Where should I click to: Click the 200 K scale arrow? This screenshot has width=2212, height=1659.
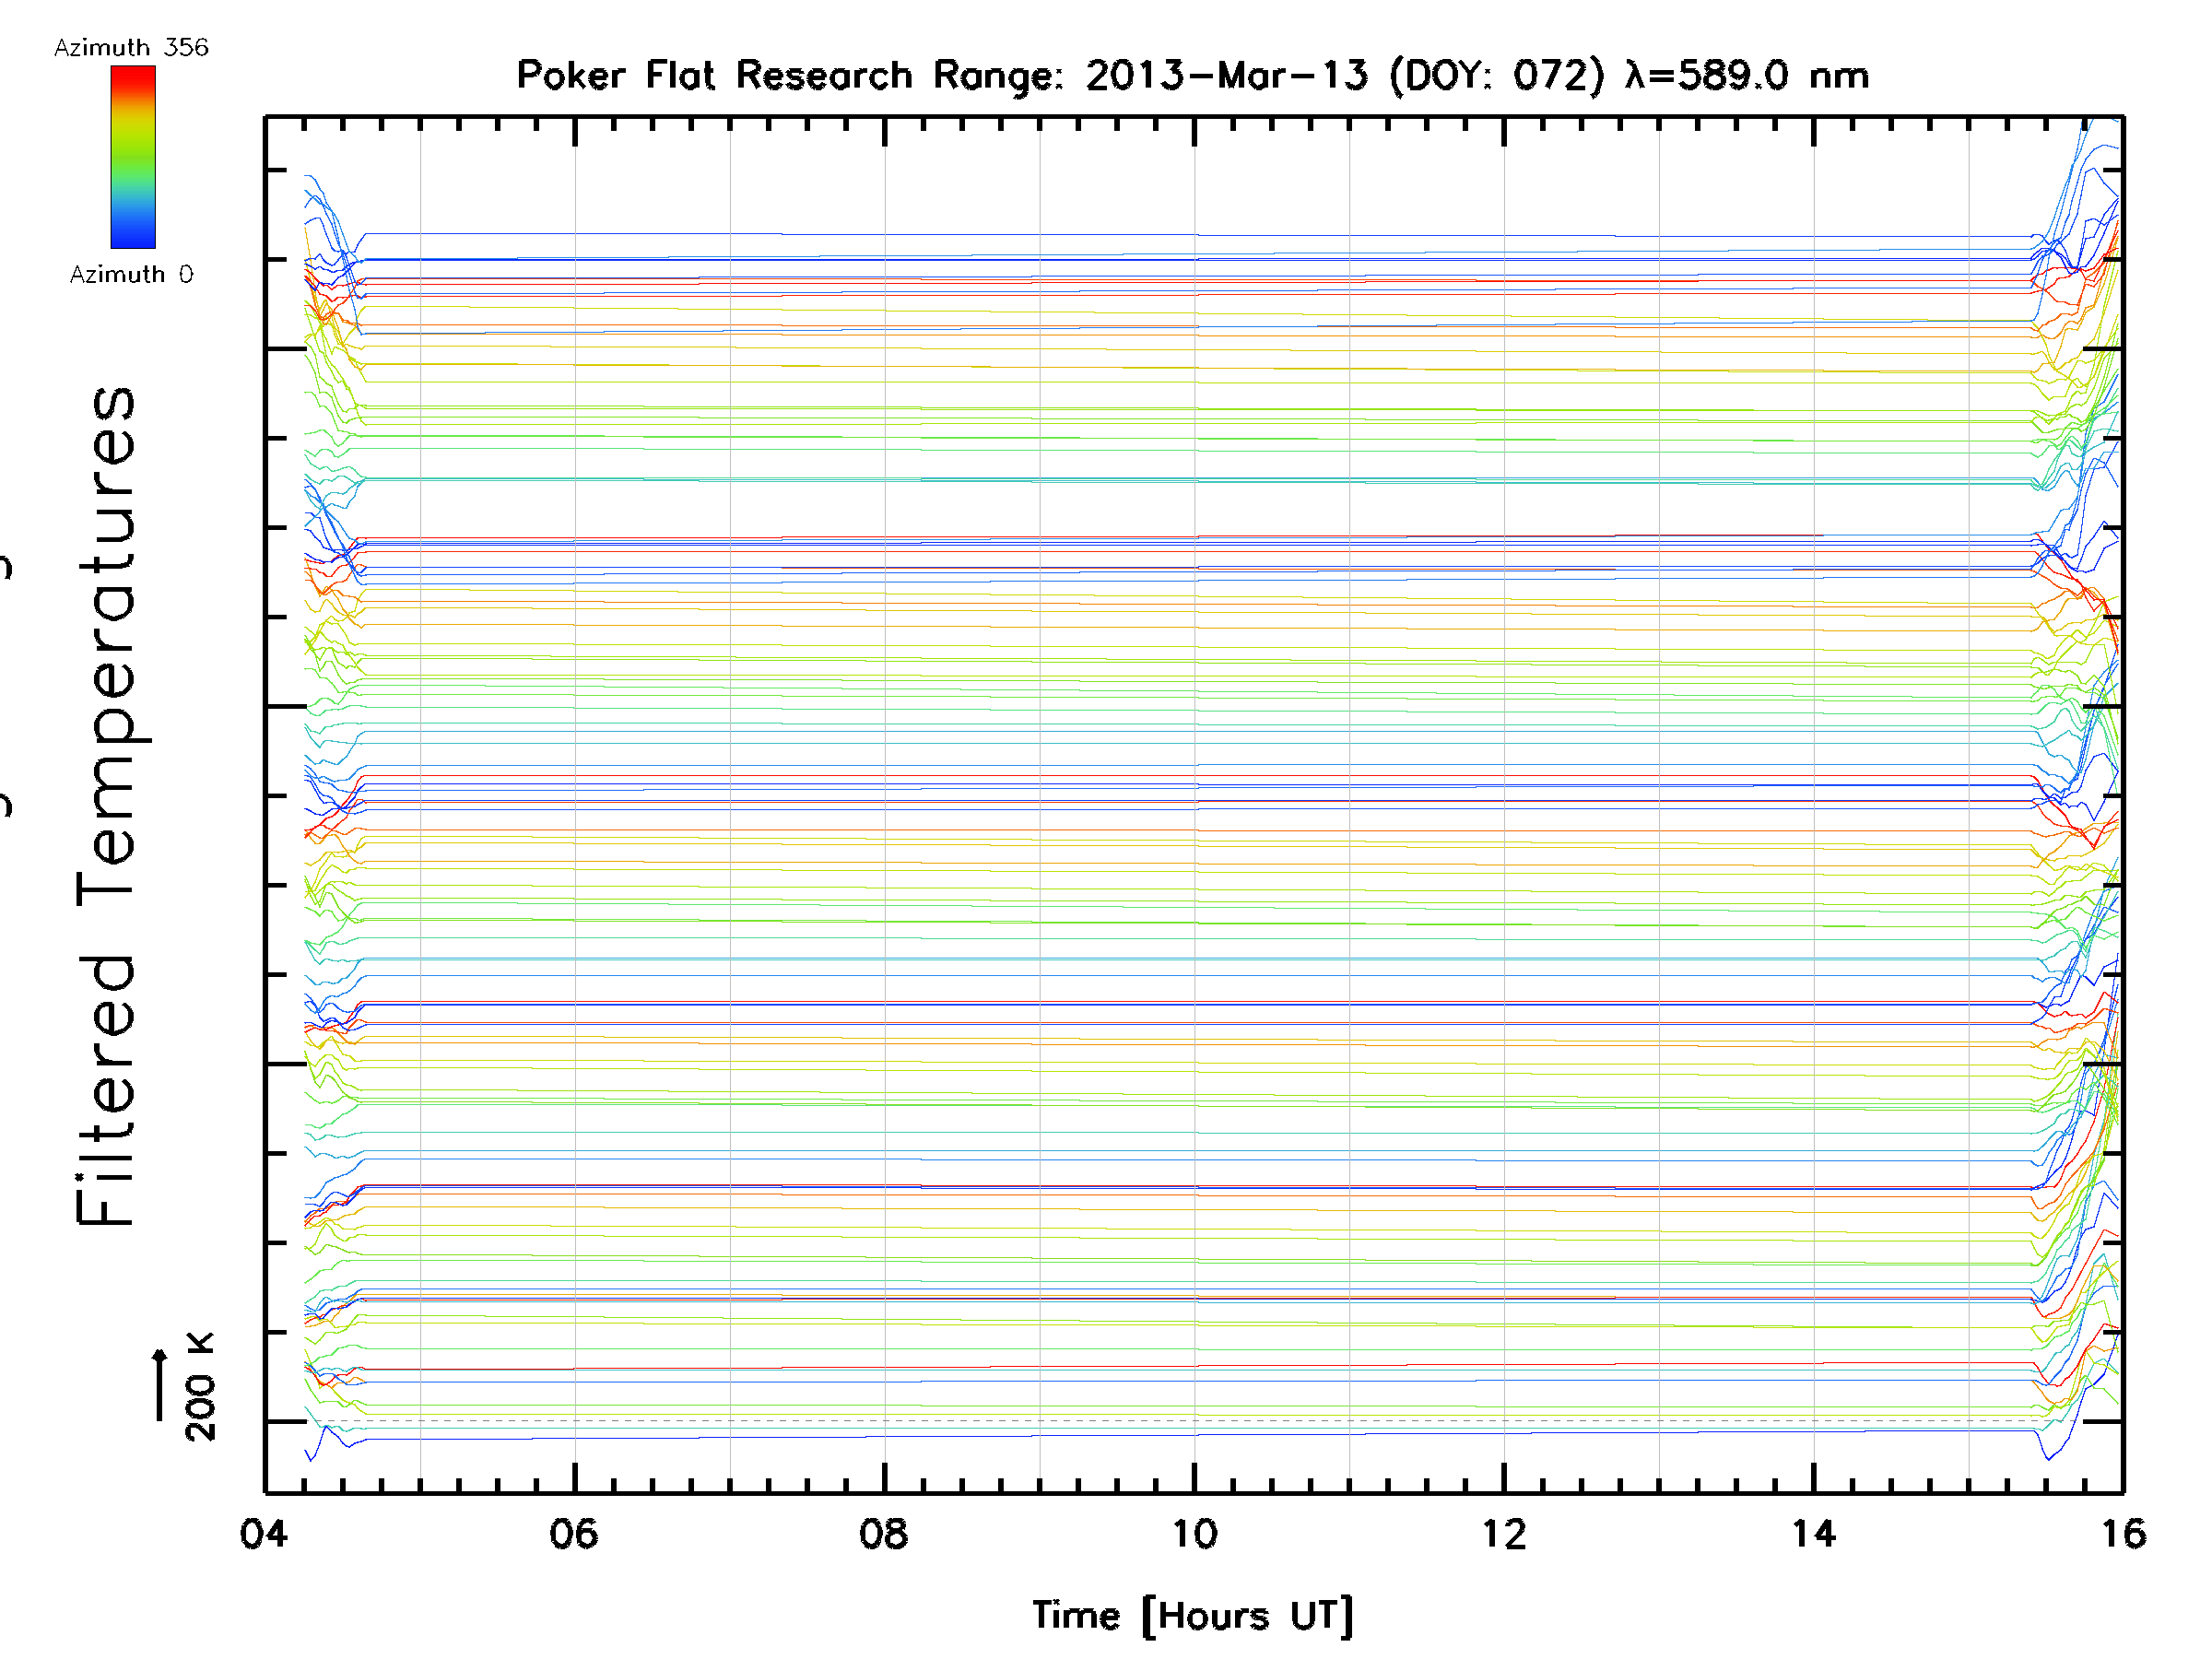coord(160,1385)
